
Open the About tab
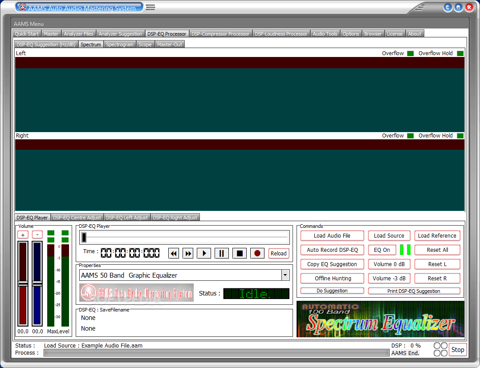pyautogui.click(x=415, y=34)
